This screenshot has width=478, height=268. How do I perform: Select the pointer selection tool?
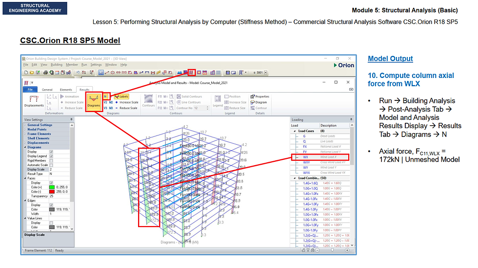(x=101, y=73)
